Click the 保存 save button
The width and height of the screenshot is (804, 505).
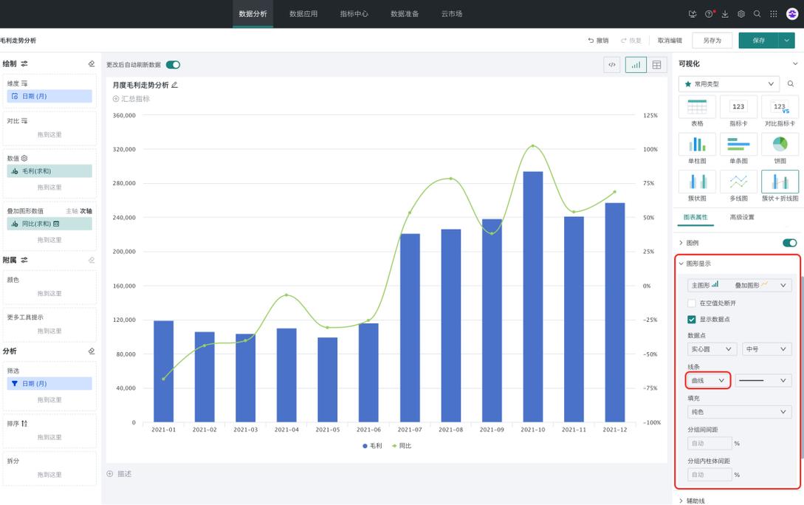(x=758, y=41)
